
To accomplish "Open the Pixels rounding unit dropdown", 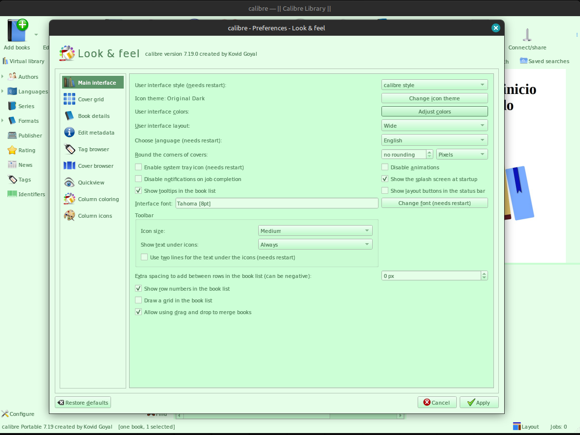I will 462,155.
